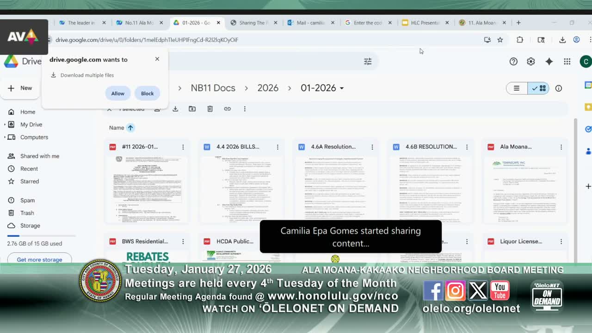Open the Ala Moana PDF thumbnail preview
Image resolution: width=592 pixels, height=333 pixels.
(x=524, y=189)
